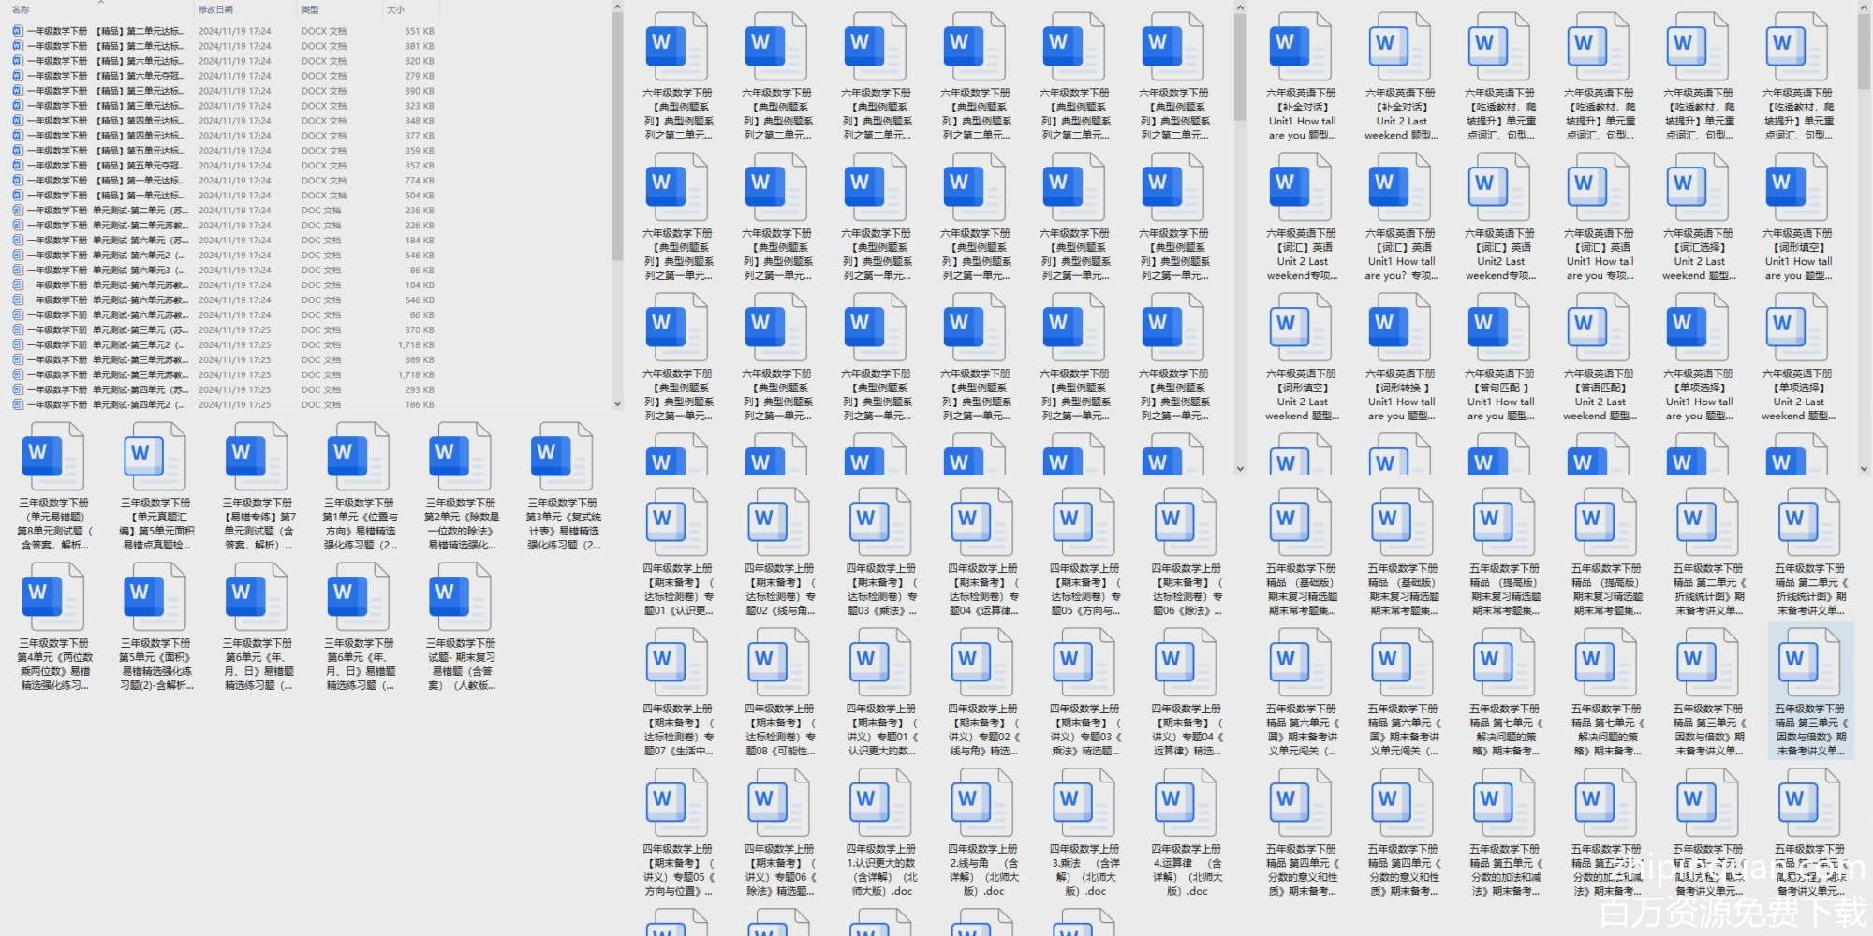The width and height of the screenshot is (1873, 936).
Task: Sort the list by 名称 column header
Action: pyautogui.click(x=22, y=9)
